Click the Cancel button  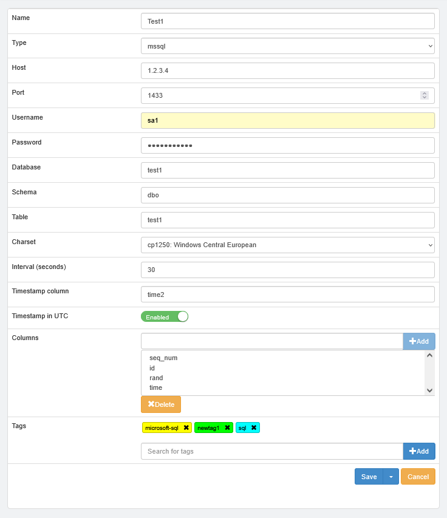click(418, 476)
